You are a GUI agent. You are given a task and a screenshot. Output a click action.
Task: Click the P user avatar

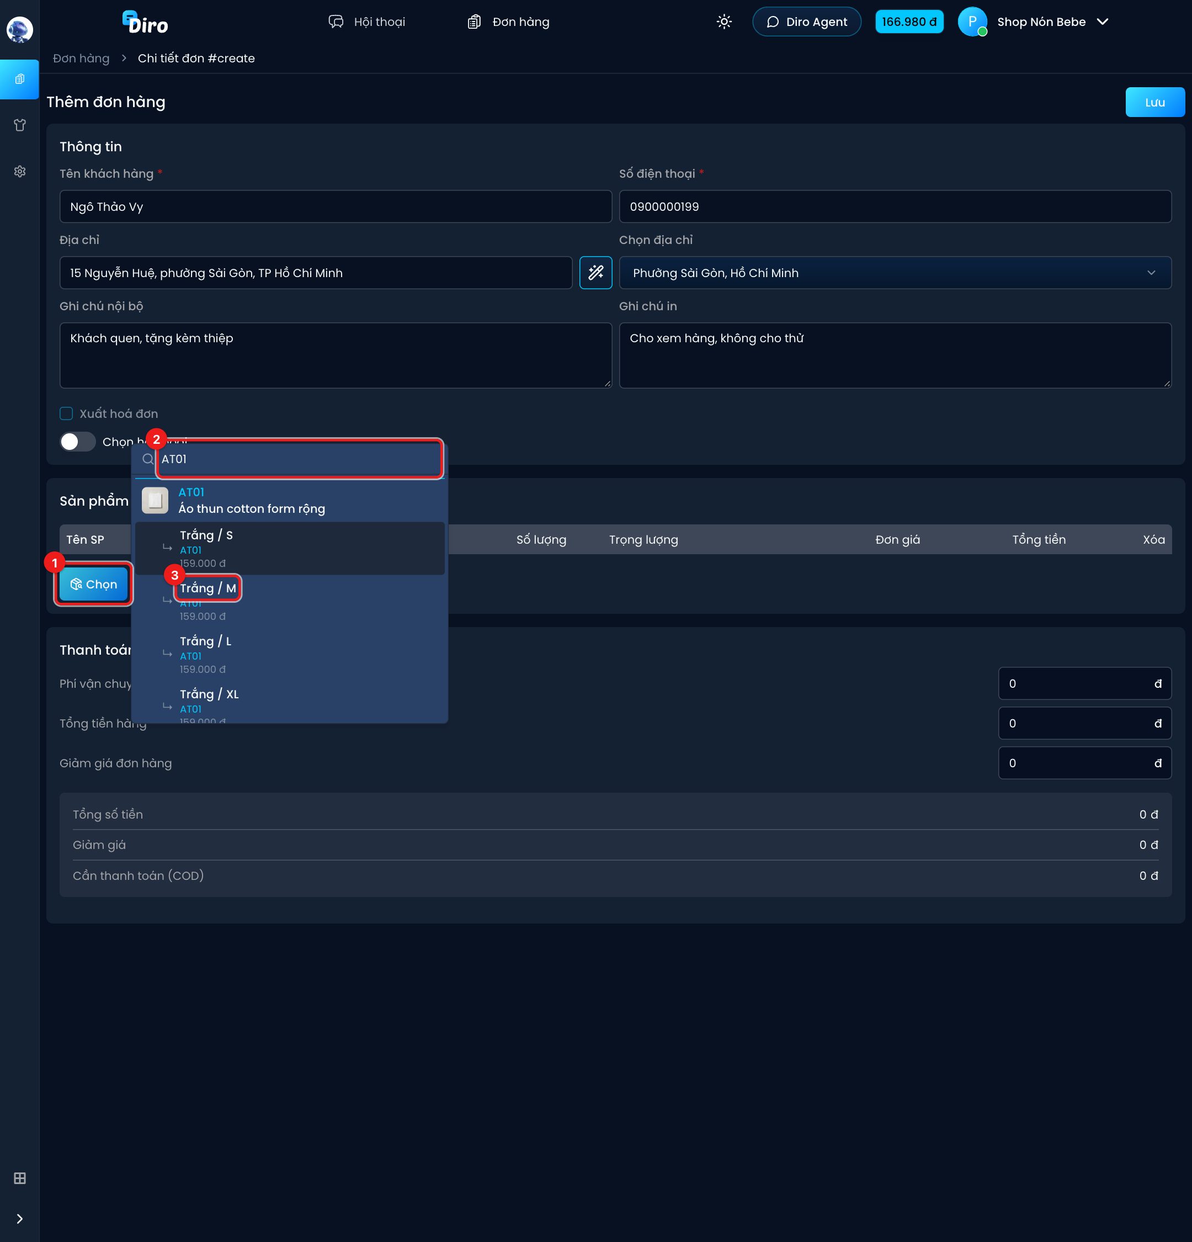point(972,22)
